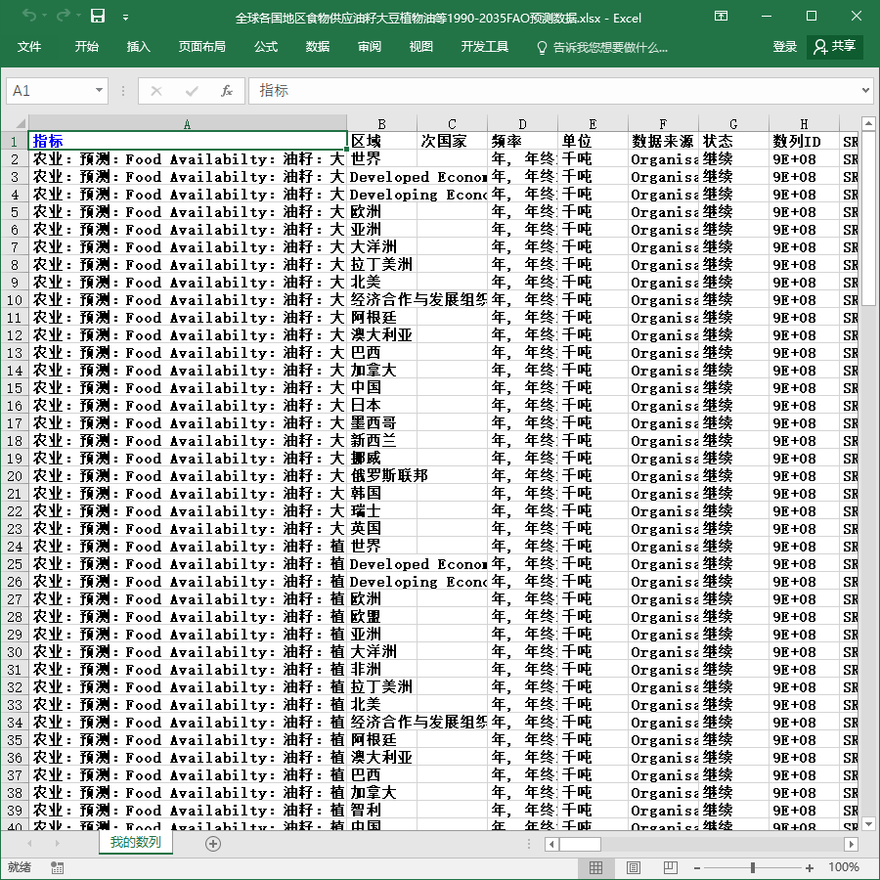
Task: Expand the formula bar chevron
Action: point(865,90)
